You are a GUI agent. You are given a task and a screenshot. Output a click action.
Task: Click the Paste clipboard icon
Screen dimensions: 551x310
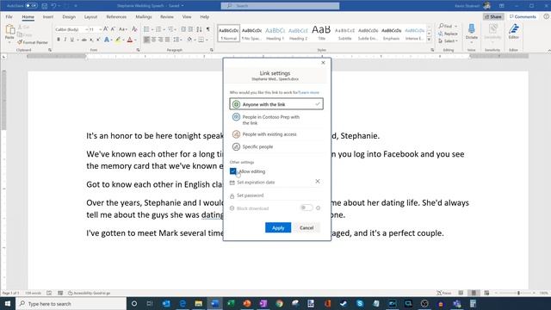[x=9, y=30]
